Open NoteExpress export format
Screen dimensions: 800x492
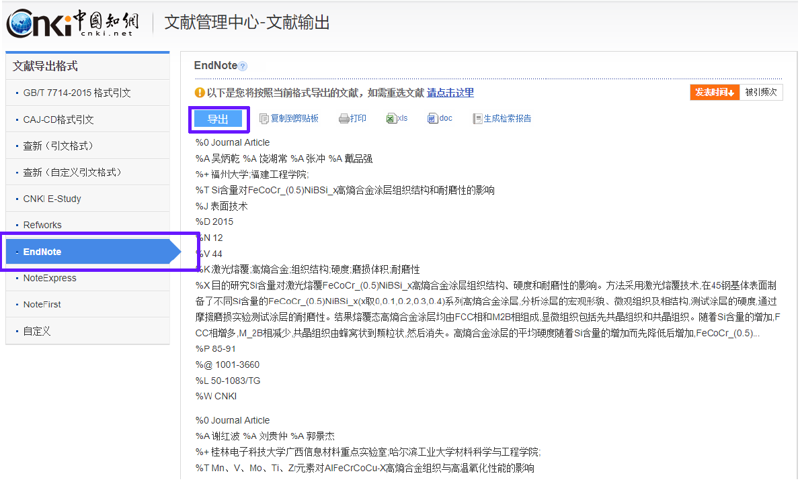pyautogui.click(x=50, y=277)
